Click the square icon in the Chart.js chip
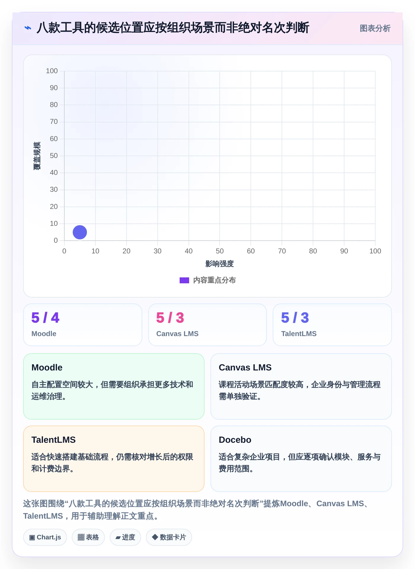The image size is (415, 569). [32, 538]
